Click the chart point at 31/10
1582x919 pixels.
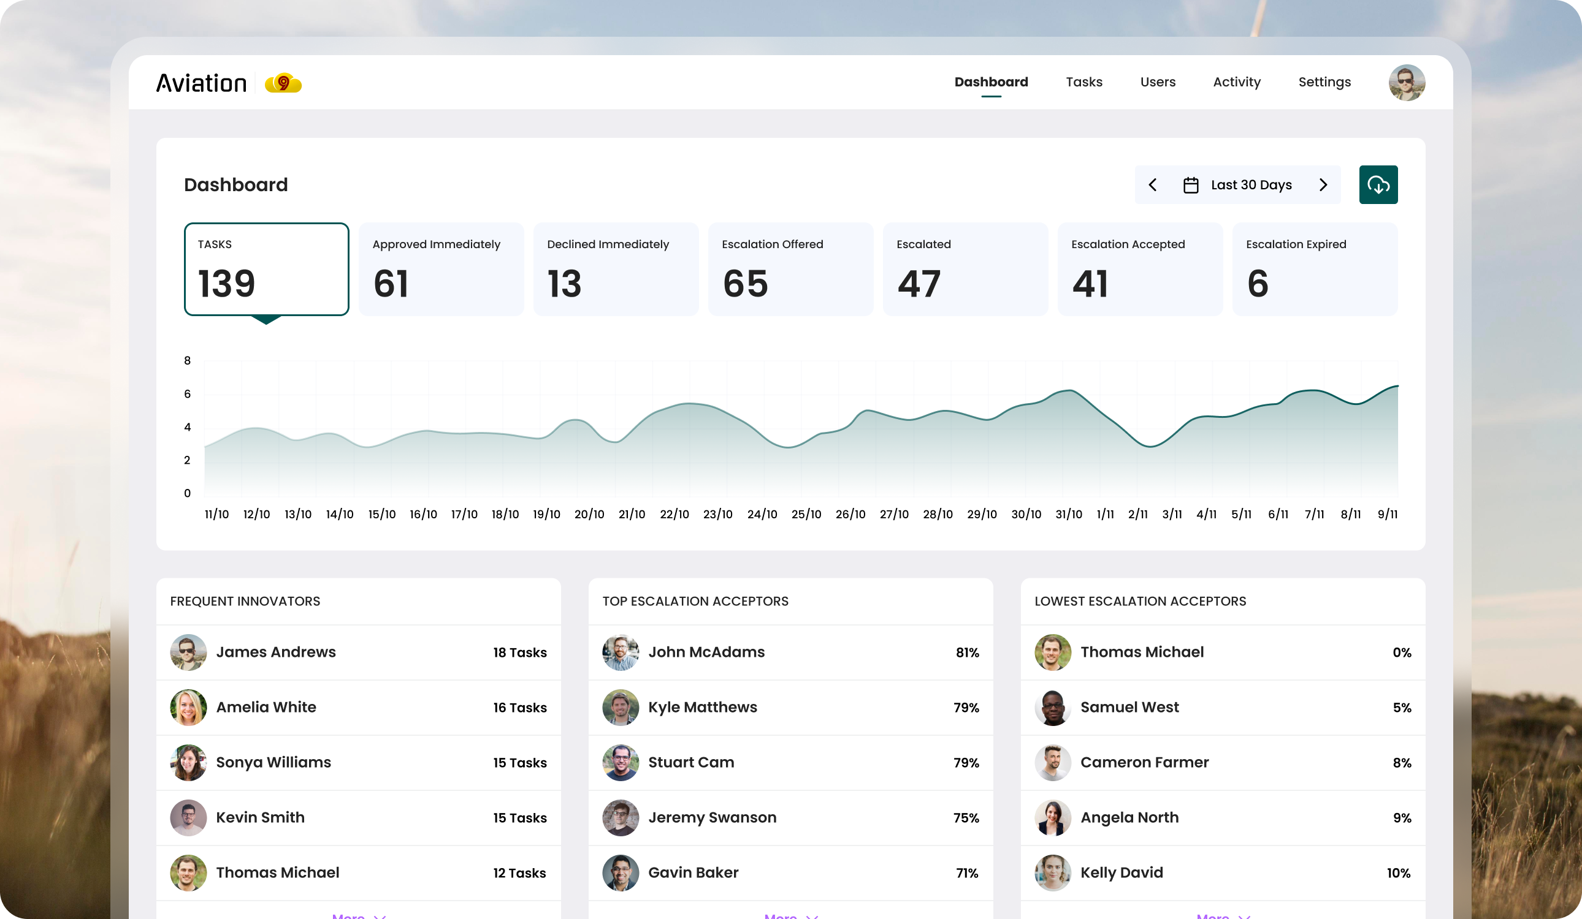[x=1069, y=391]
